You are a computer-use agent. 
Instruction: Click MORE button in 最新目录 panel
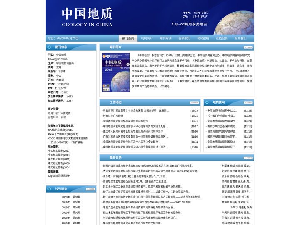[x=248, y=158]
